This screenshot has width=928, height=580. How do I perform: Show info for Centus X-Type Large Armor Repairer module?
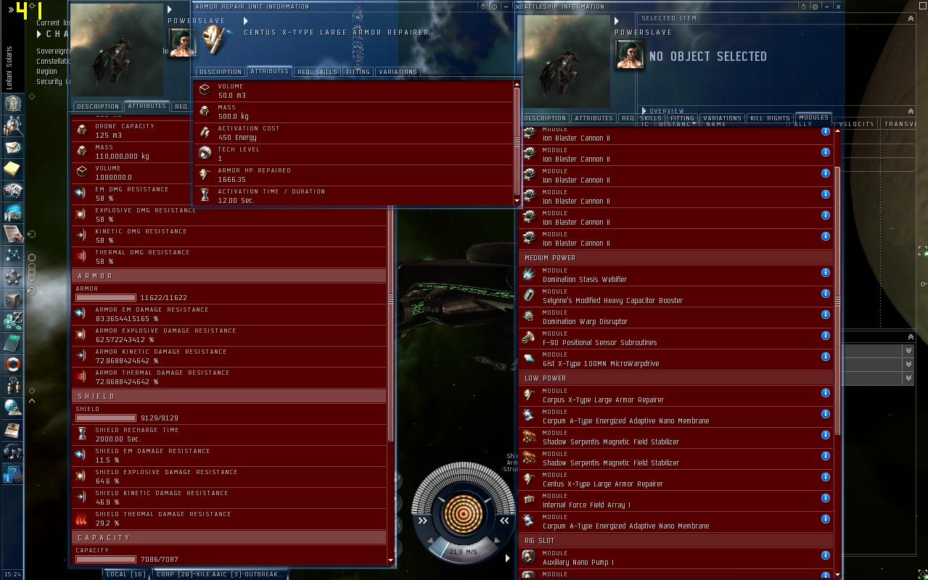pos(825,477)
